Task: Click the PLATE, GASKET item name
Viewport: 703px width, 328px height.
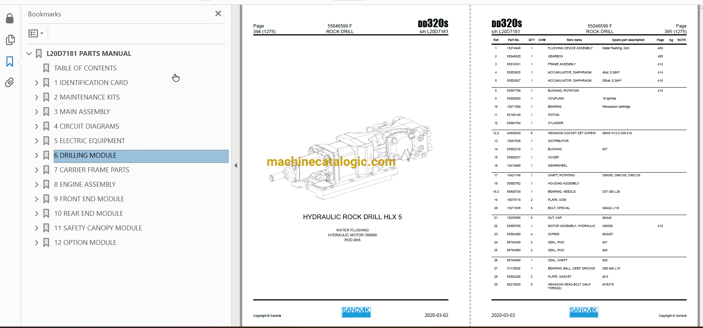Action: click(x=559, y=277)
